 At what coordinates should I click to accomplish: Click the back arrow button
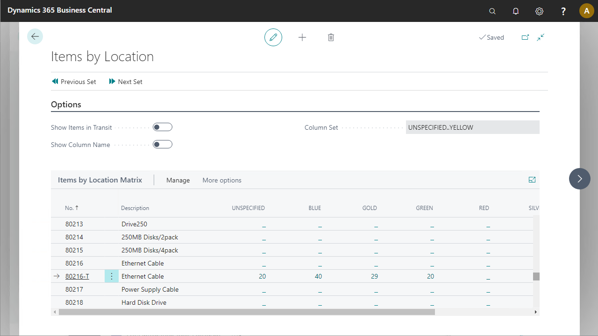35,36
